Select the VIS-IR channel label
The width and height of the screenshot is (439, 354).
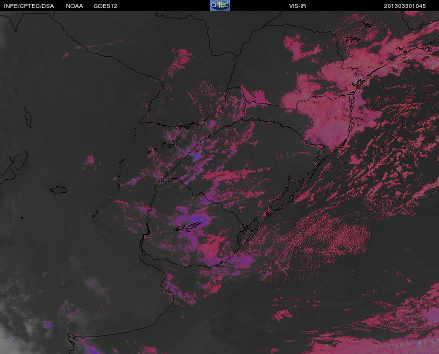pyautogui.click(x=297, y=6)
